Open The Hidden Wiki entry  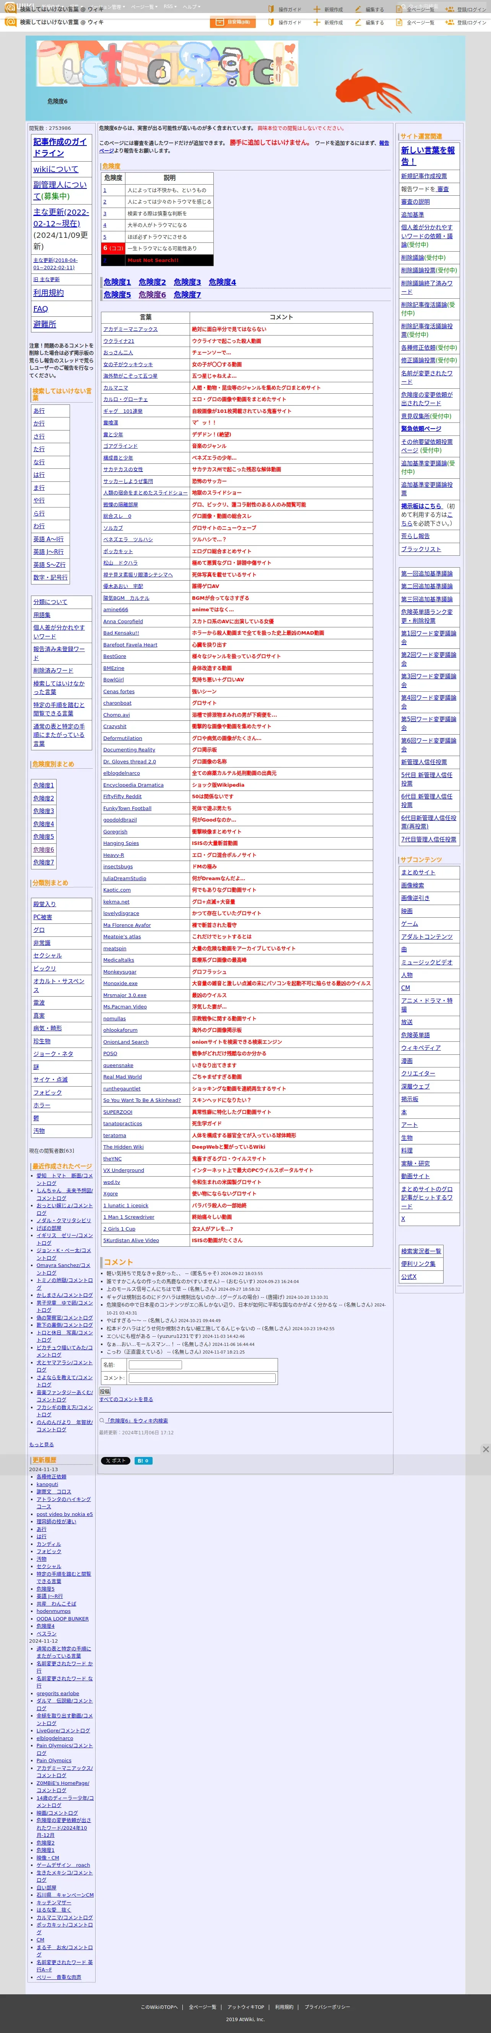[124, 1147]
